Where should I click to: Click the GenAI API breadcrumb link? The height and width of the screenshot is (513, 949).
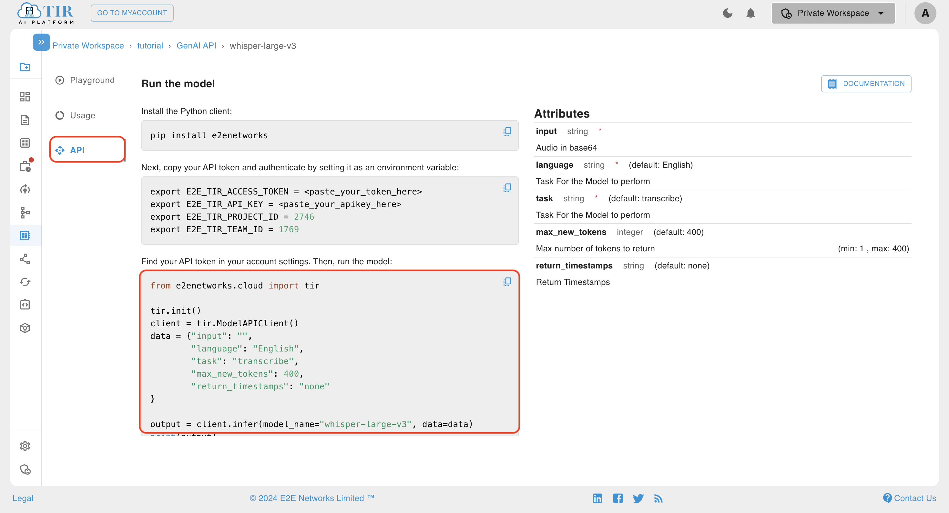point(196,46)
